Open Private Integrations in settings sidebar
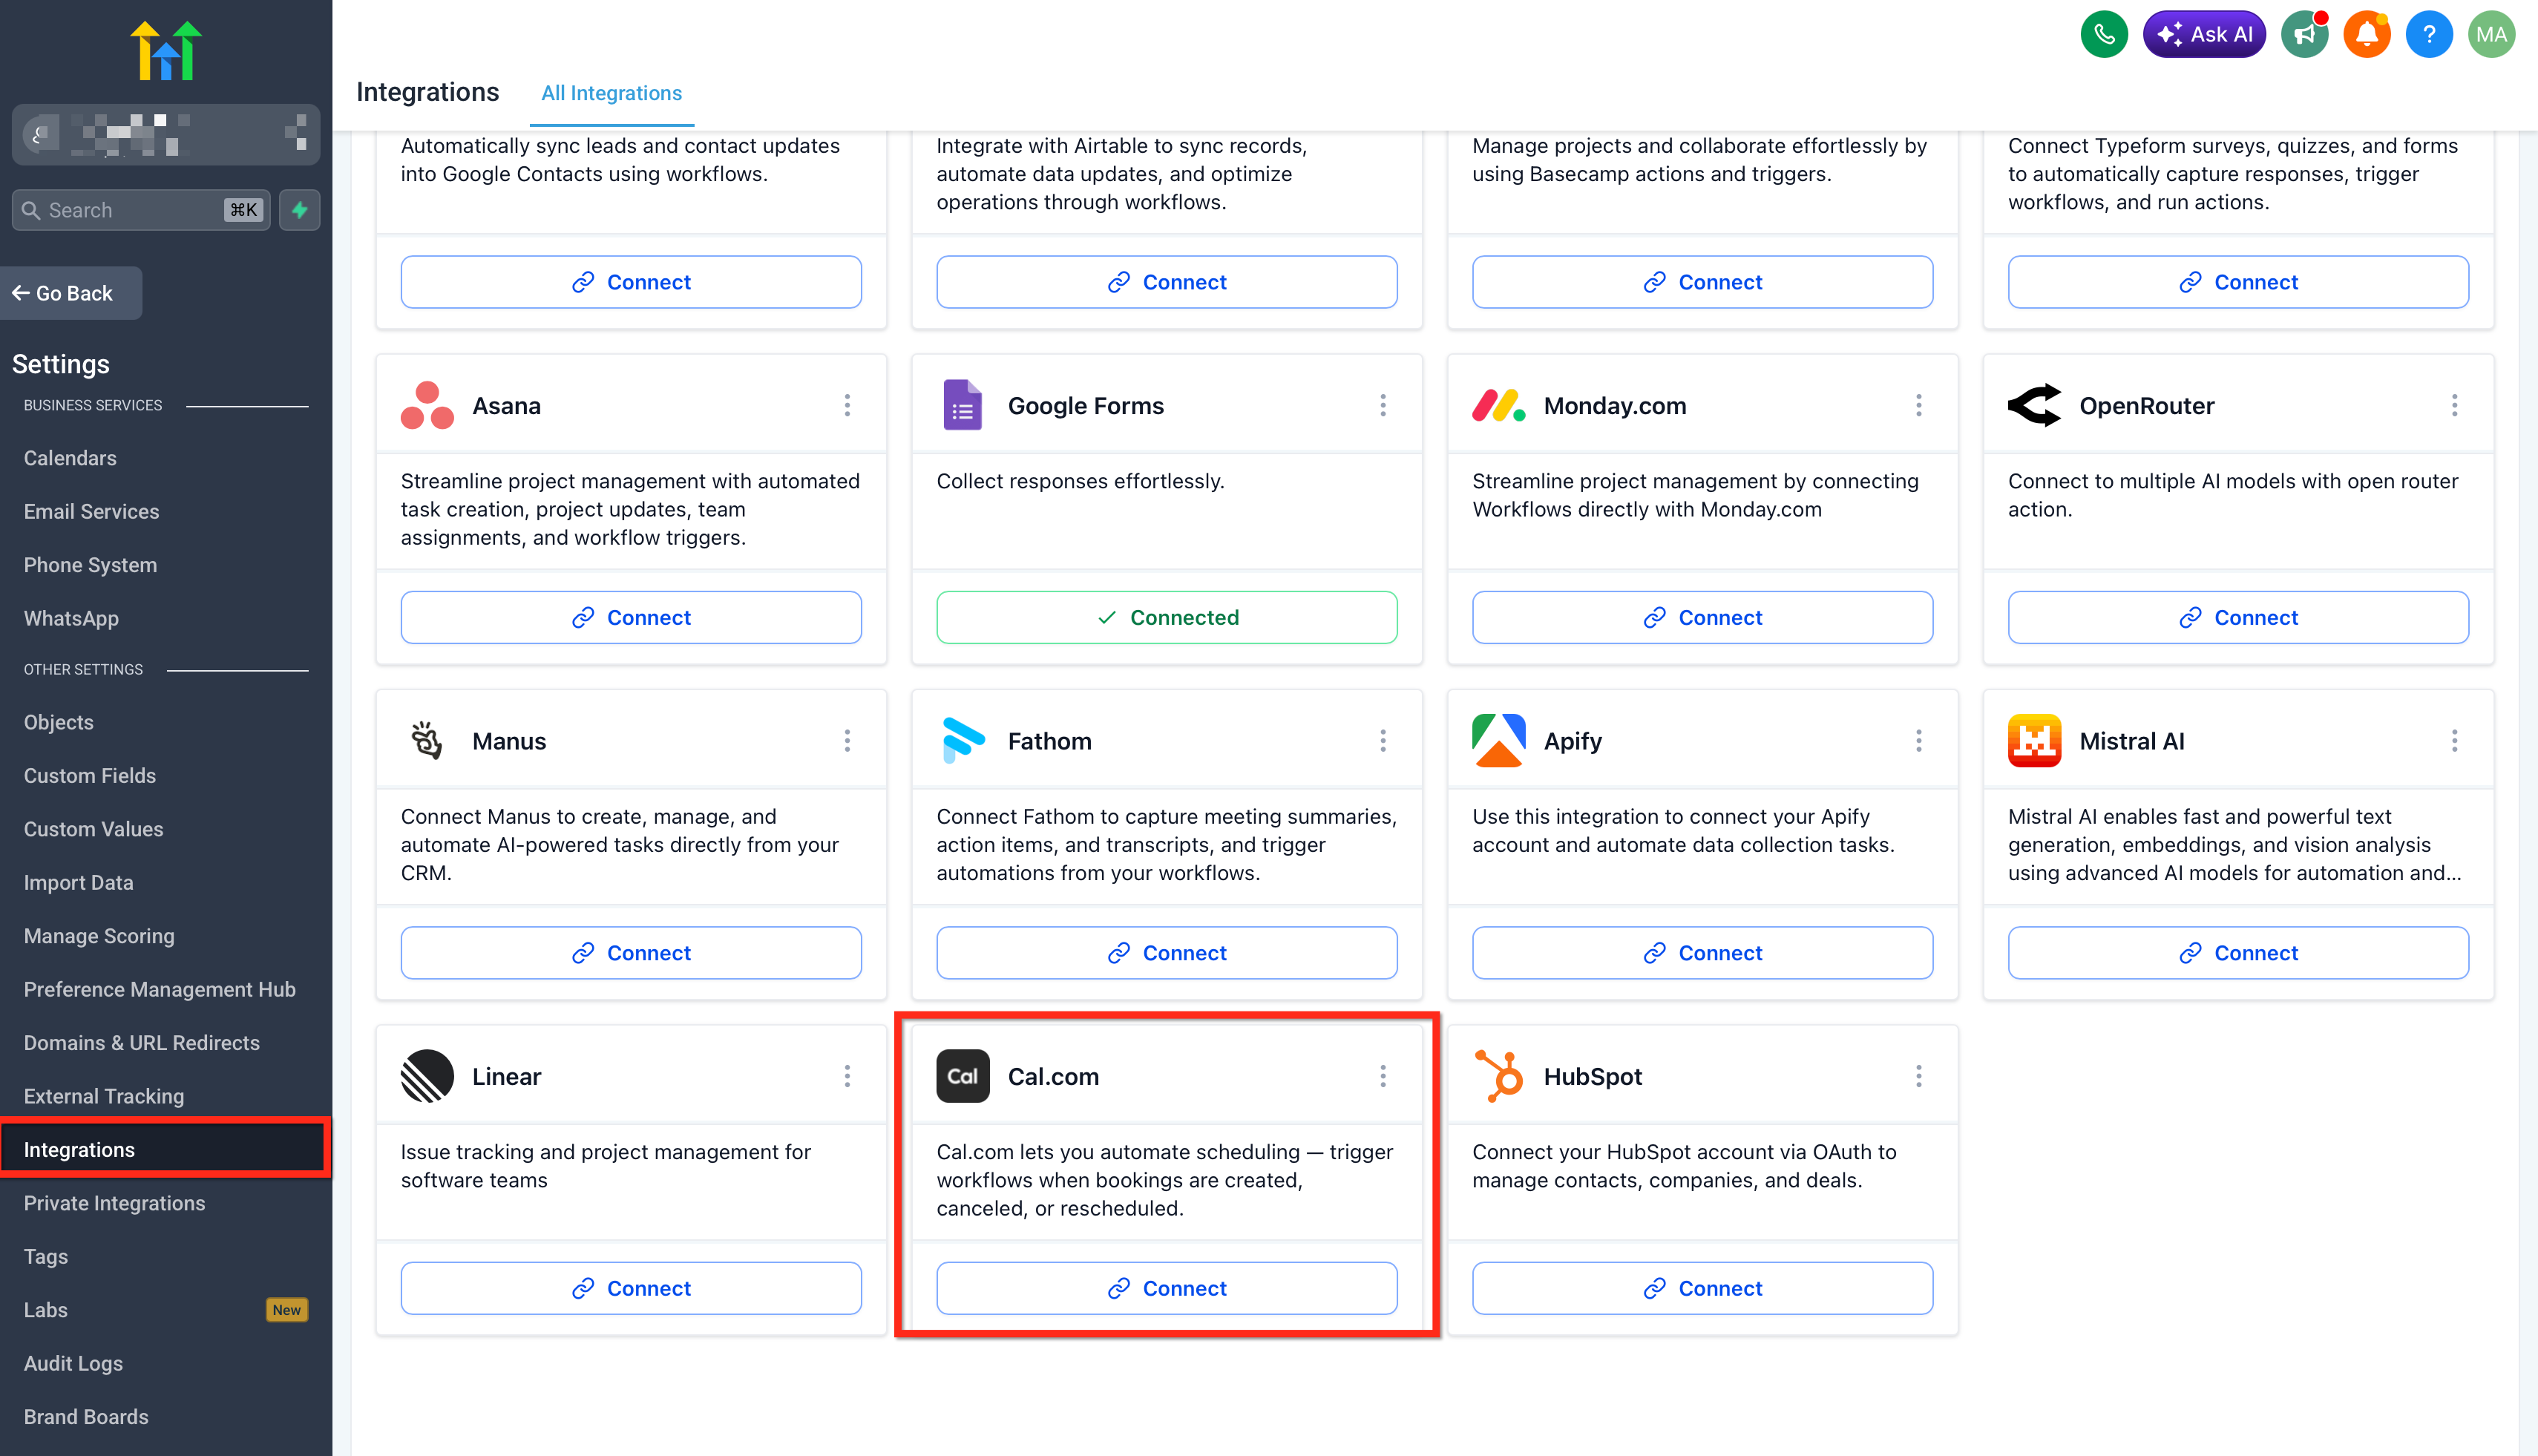This screenshot has height=1456, width=2538. point(114,1203)
